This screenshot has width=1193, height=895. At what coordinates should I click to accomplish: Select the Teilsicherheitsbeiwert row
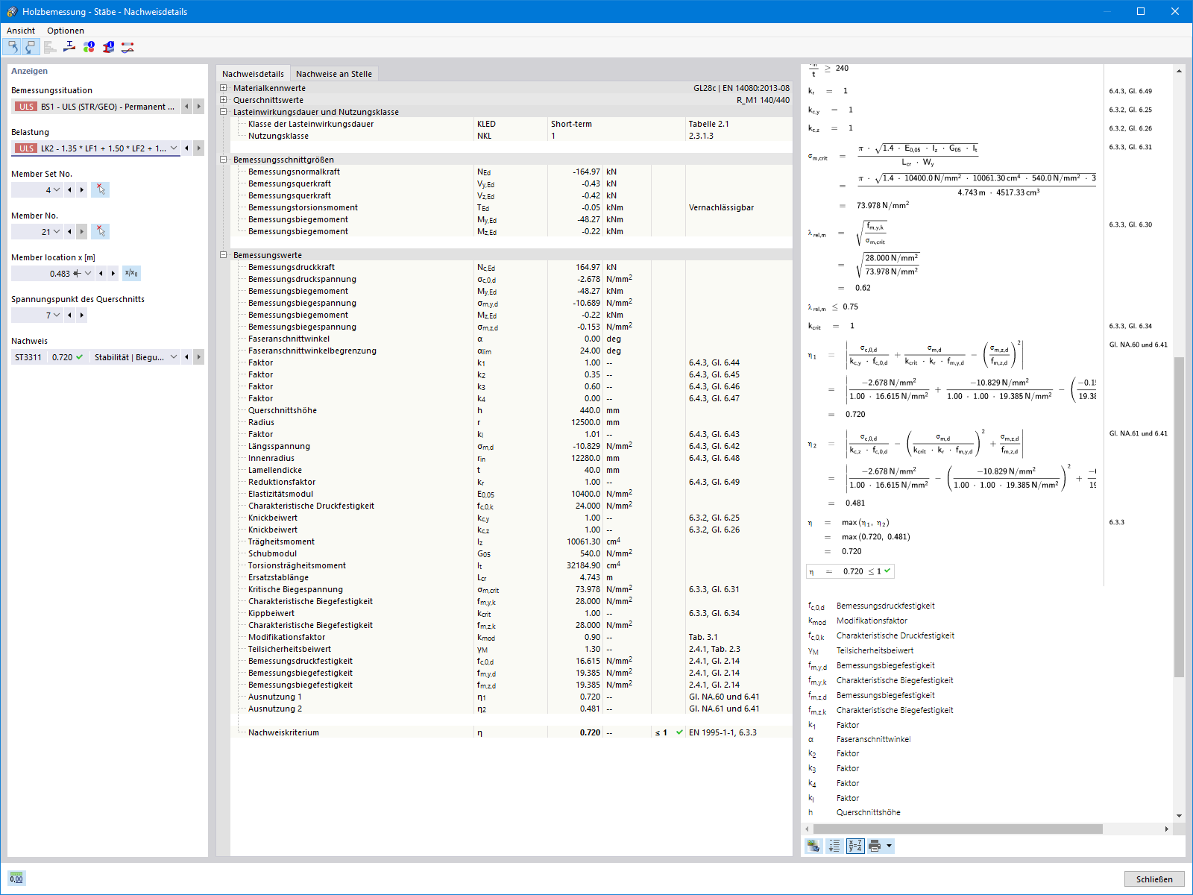pos(511,649)
